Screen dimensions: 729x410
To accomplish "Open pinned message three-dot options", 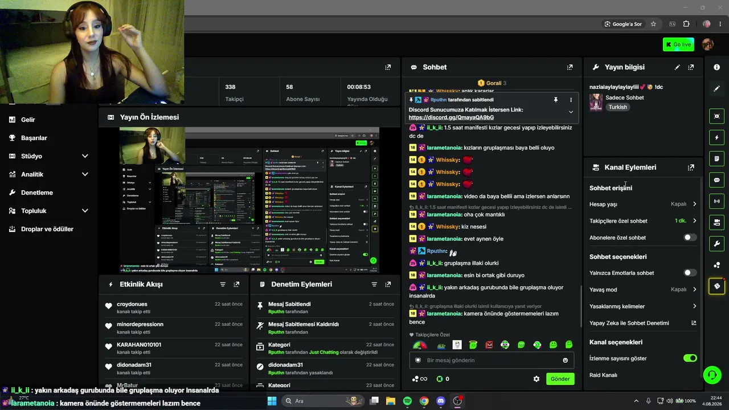I will click(571, 100).
